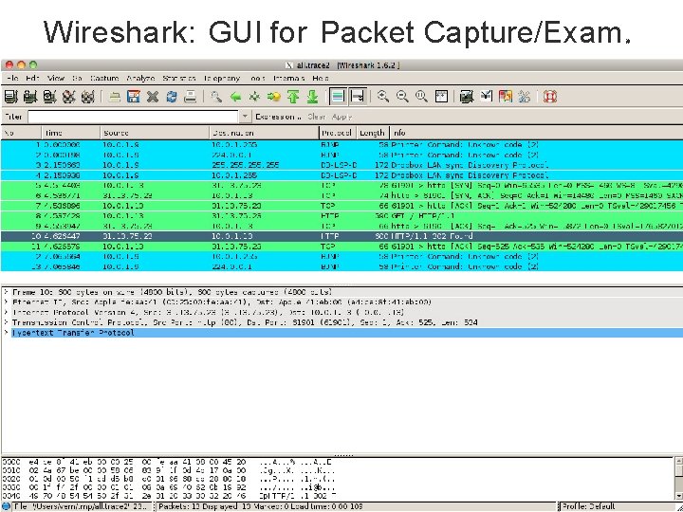
Task: Open preferences tools icon
Action: [525, 96]
